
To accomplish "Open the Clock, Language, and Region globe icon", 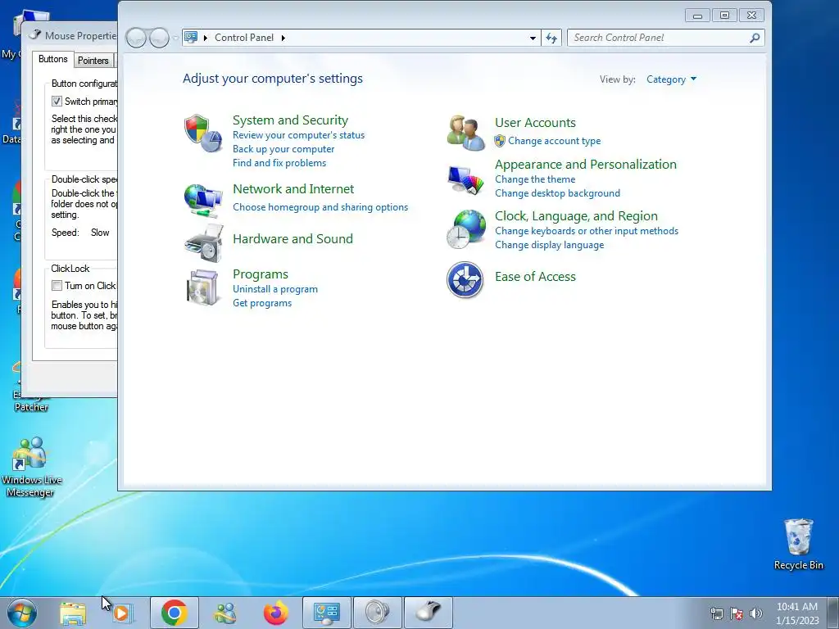I will [x=465, y=229].
